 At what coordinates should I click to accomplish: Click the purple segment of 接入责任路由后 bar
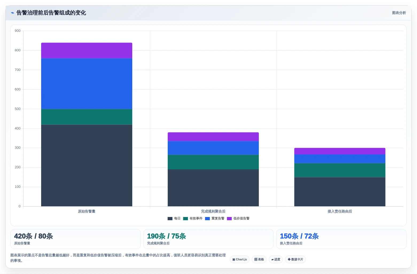click(x=340, y=151)
